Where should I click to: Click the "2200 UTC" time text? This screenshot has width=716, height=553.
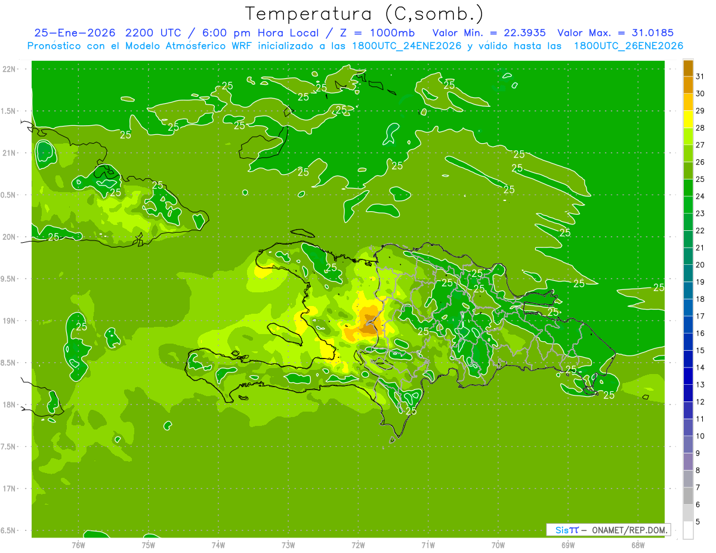pyautogui.click(x=153, y=33)
